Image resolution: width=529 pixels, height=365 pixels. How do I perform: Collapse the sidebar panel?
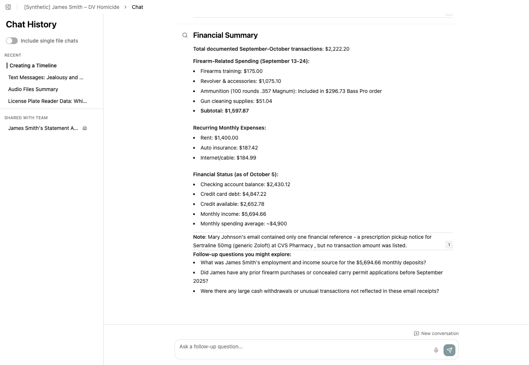8,7
